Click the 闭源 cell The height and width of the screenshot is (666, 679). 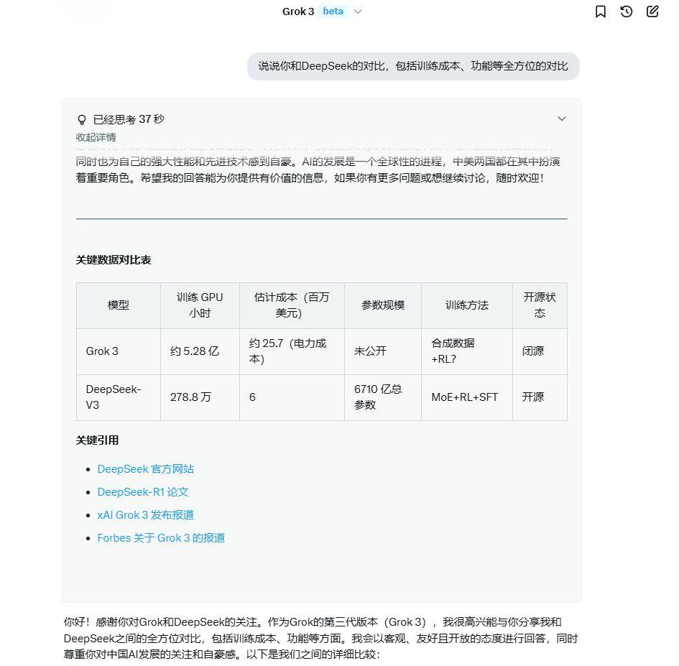coord(540,351)
